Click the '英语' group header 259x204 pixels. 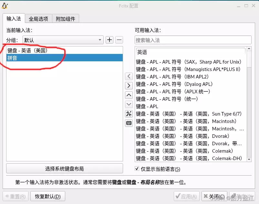coord(191,52)
